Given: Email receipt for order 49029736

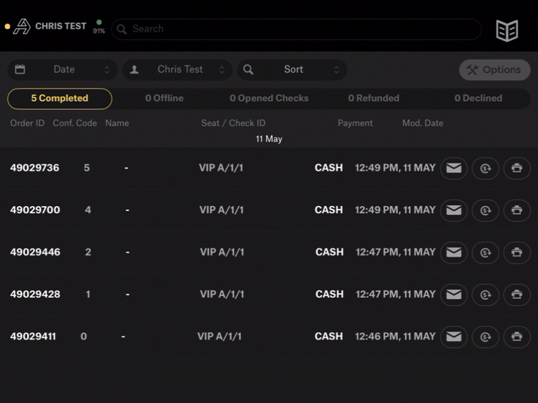Looking at the screenshot, I should [x=454, y=168].
